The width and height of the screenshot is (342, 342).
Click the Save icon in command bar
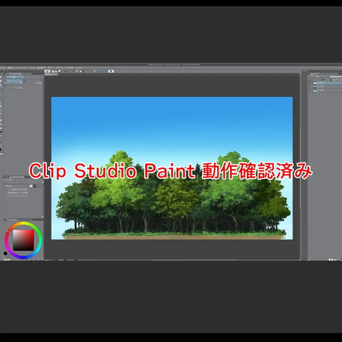coord(59,71)
